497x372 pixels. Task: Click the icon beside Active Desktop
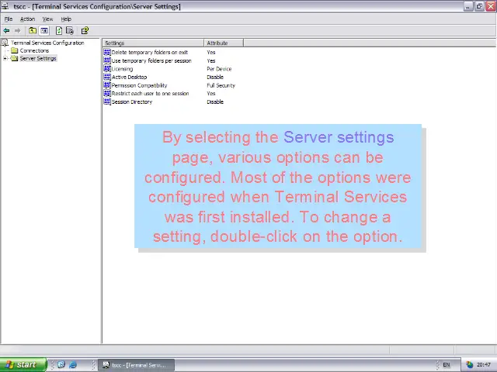[107, 77]
